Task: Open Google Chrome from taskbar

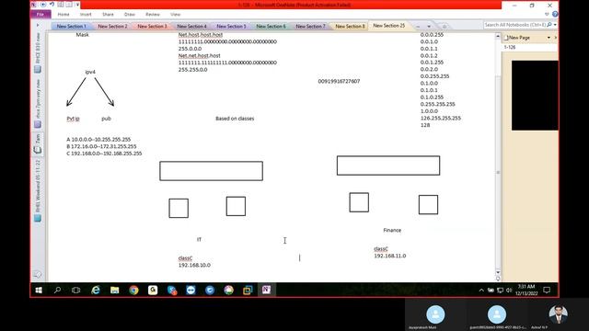Action: [133, 291]
